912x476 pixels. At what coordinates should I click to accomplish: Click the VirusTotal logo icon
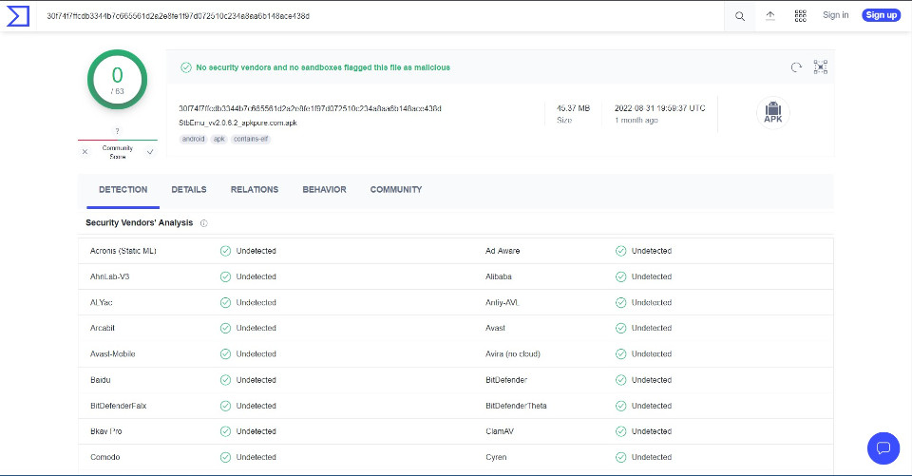(x=17, y=16)
